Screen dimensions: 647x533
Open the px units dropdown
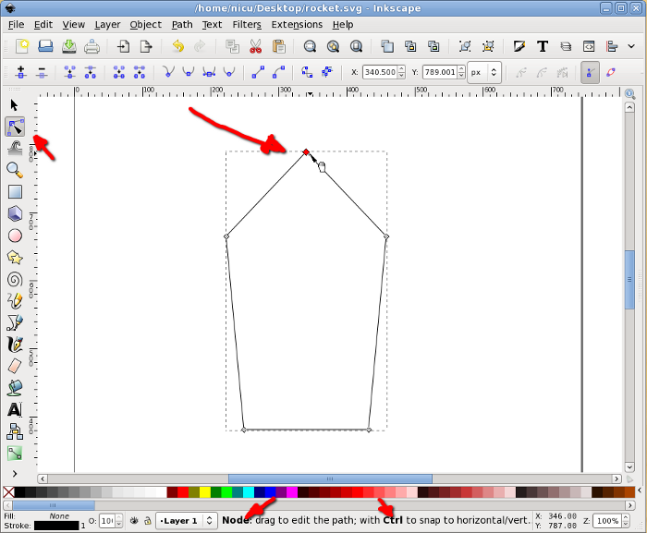[x=484, y=72]
